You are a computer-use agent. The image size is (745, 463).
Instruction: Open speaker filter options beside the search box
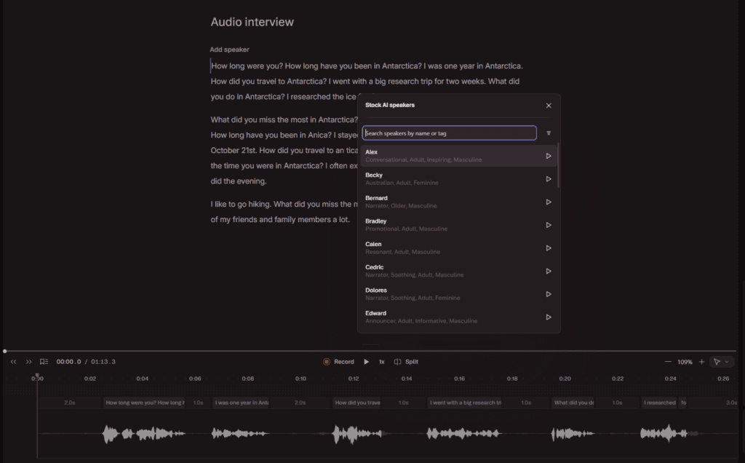coord(549,133)
